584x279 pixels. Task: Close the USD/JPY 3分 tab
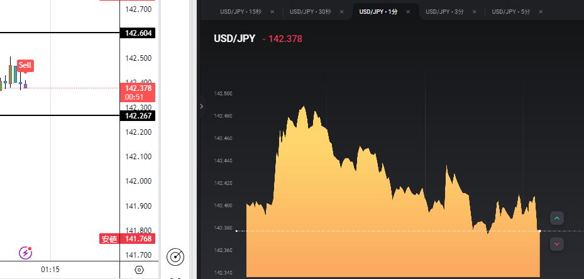click(x=474, y=12)
